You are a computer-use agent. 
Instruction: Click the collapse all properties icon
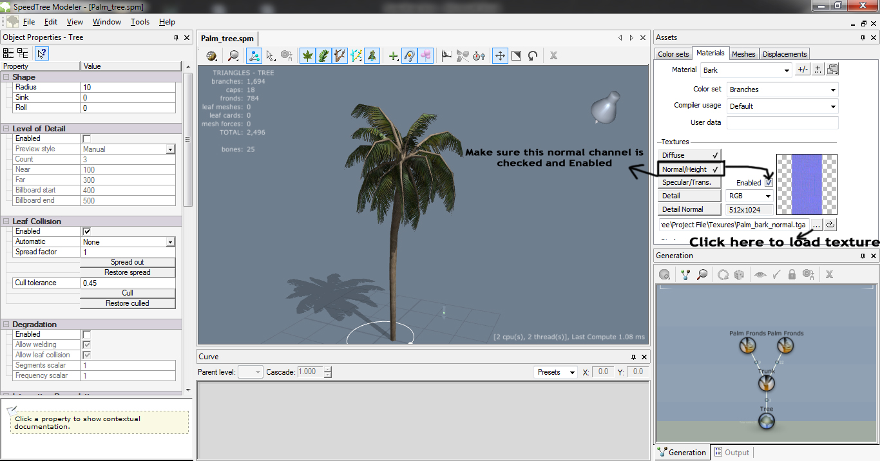point(23,53)
